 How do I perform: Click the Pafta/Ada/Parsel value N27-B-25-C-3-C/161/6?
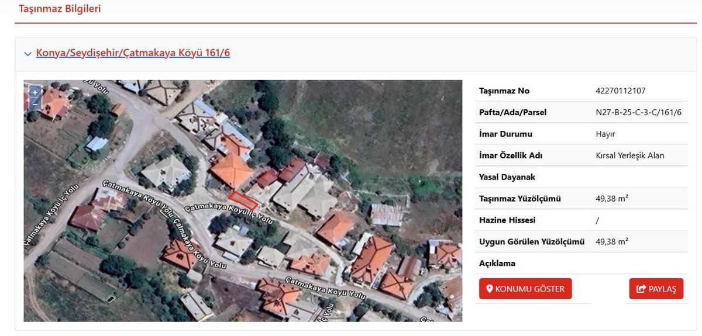coord(638,112)
